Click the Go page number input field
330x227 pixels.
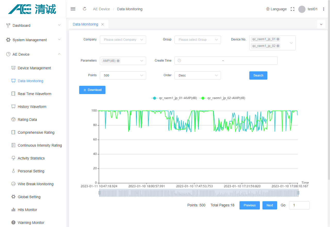pyautogui.click(x=299, y=205)
